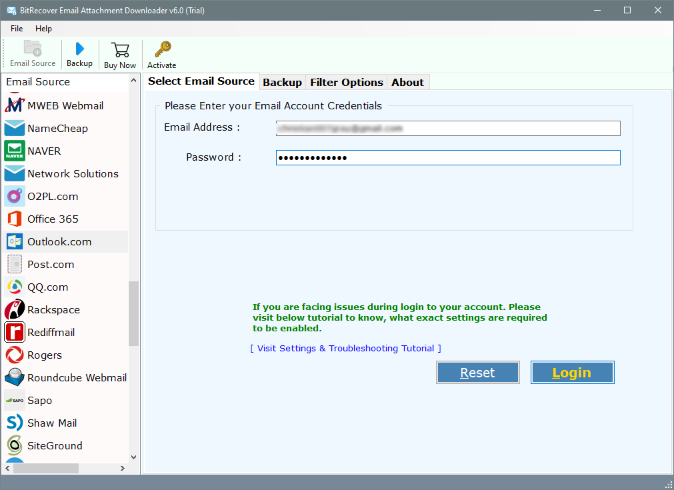Screen dimensions: 674x490
Task: Click the Login button
Action: [572, 372]
